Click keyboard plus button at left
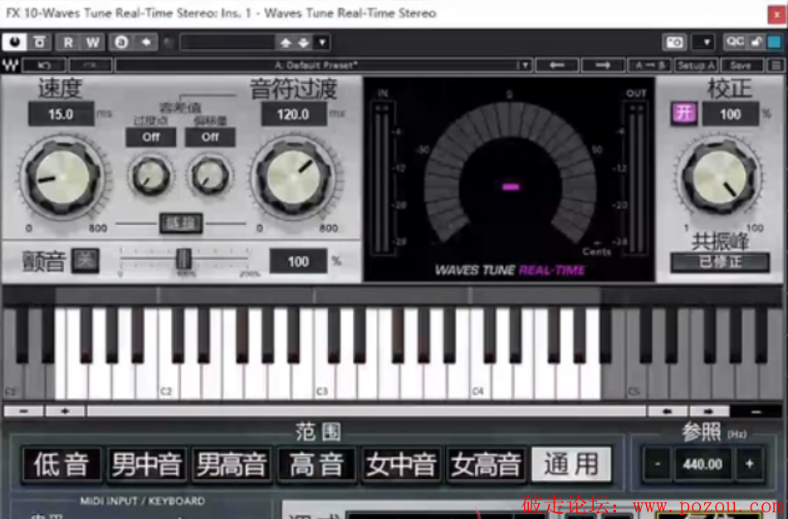This screenshot has width=788, height=519. (x=65, y=412)
